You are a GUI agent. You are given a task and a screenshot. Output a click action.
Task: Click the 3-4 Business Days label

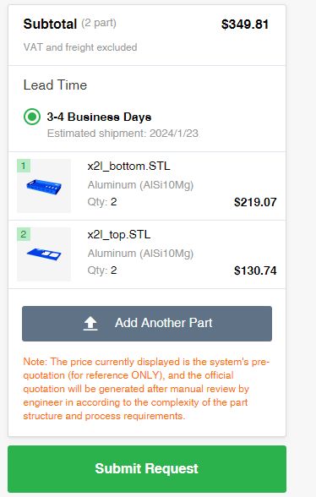pos(99,117)
